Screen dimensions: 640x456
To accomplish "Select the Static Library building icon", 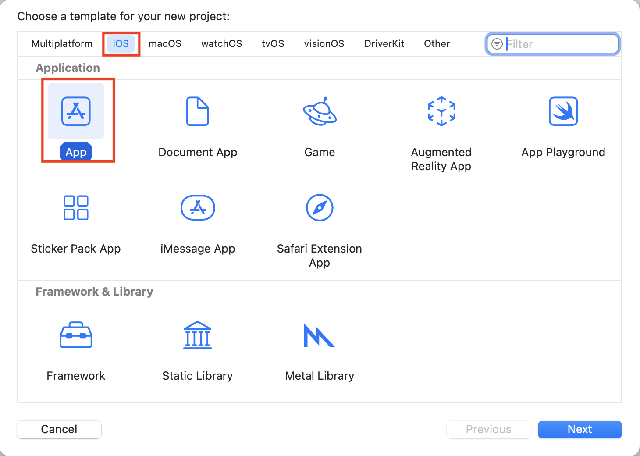I will (x=198, y=335).
